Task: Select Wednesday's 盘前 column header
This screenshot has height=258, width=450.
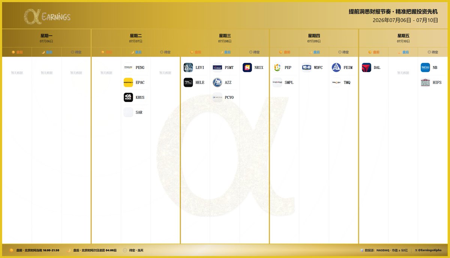Action: click(x=195, y=52)
